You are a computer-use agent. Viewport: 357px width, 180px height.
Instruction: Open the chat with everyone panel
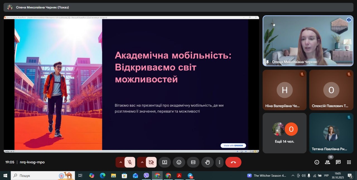point(338,162)
